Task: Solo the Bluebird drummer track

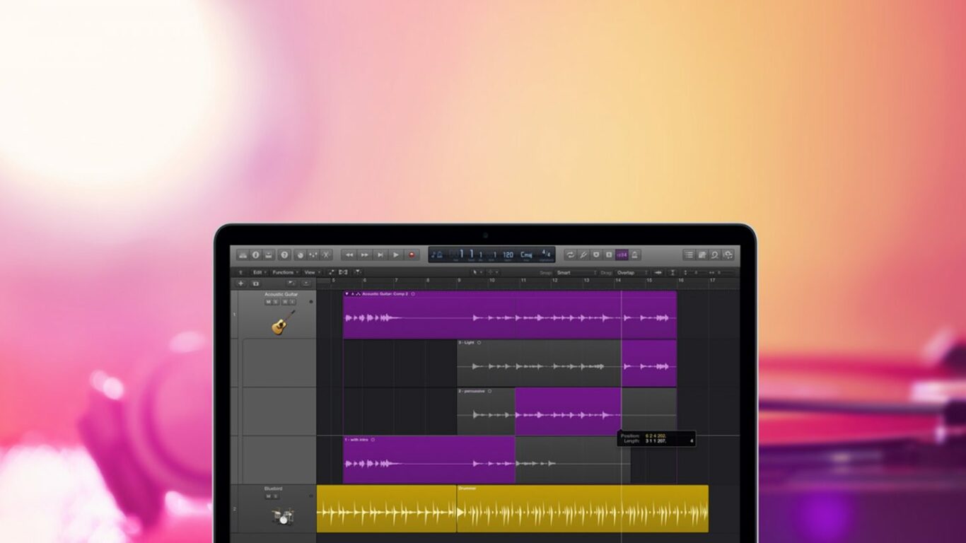Action: [276, 496]
